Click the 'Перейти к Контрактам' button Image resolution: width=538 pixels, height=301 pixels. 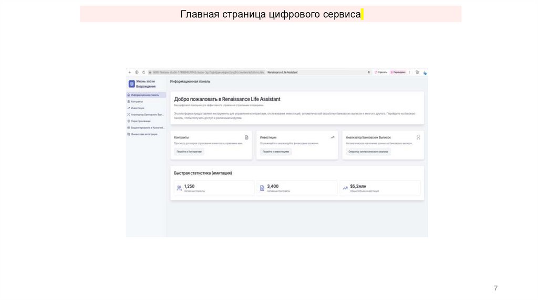(x=189, y=152)
